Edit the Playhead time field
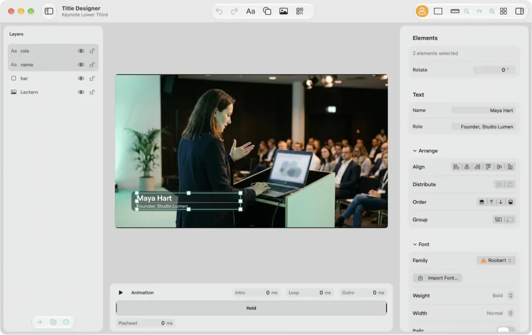Viewport: 532px width, 335px height. [x=145, y=323]
